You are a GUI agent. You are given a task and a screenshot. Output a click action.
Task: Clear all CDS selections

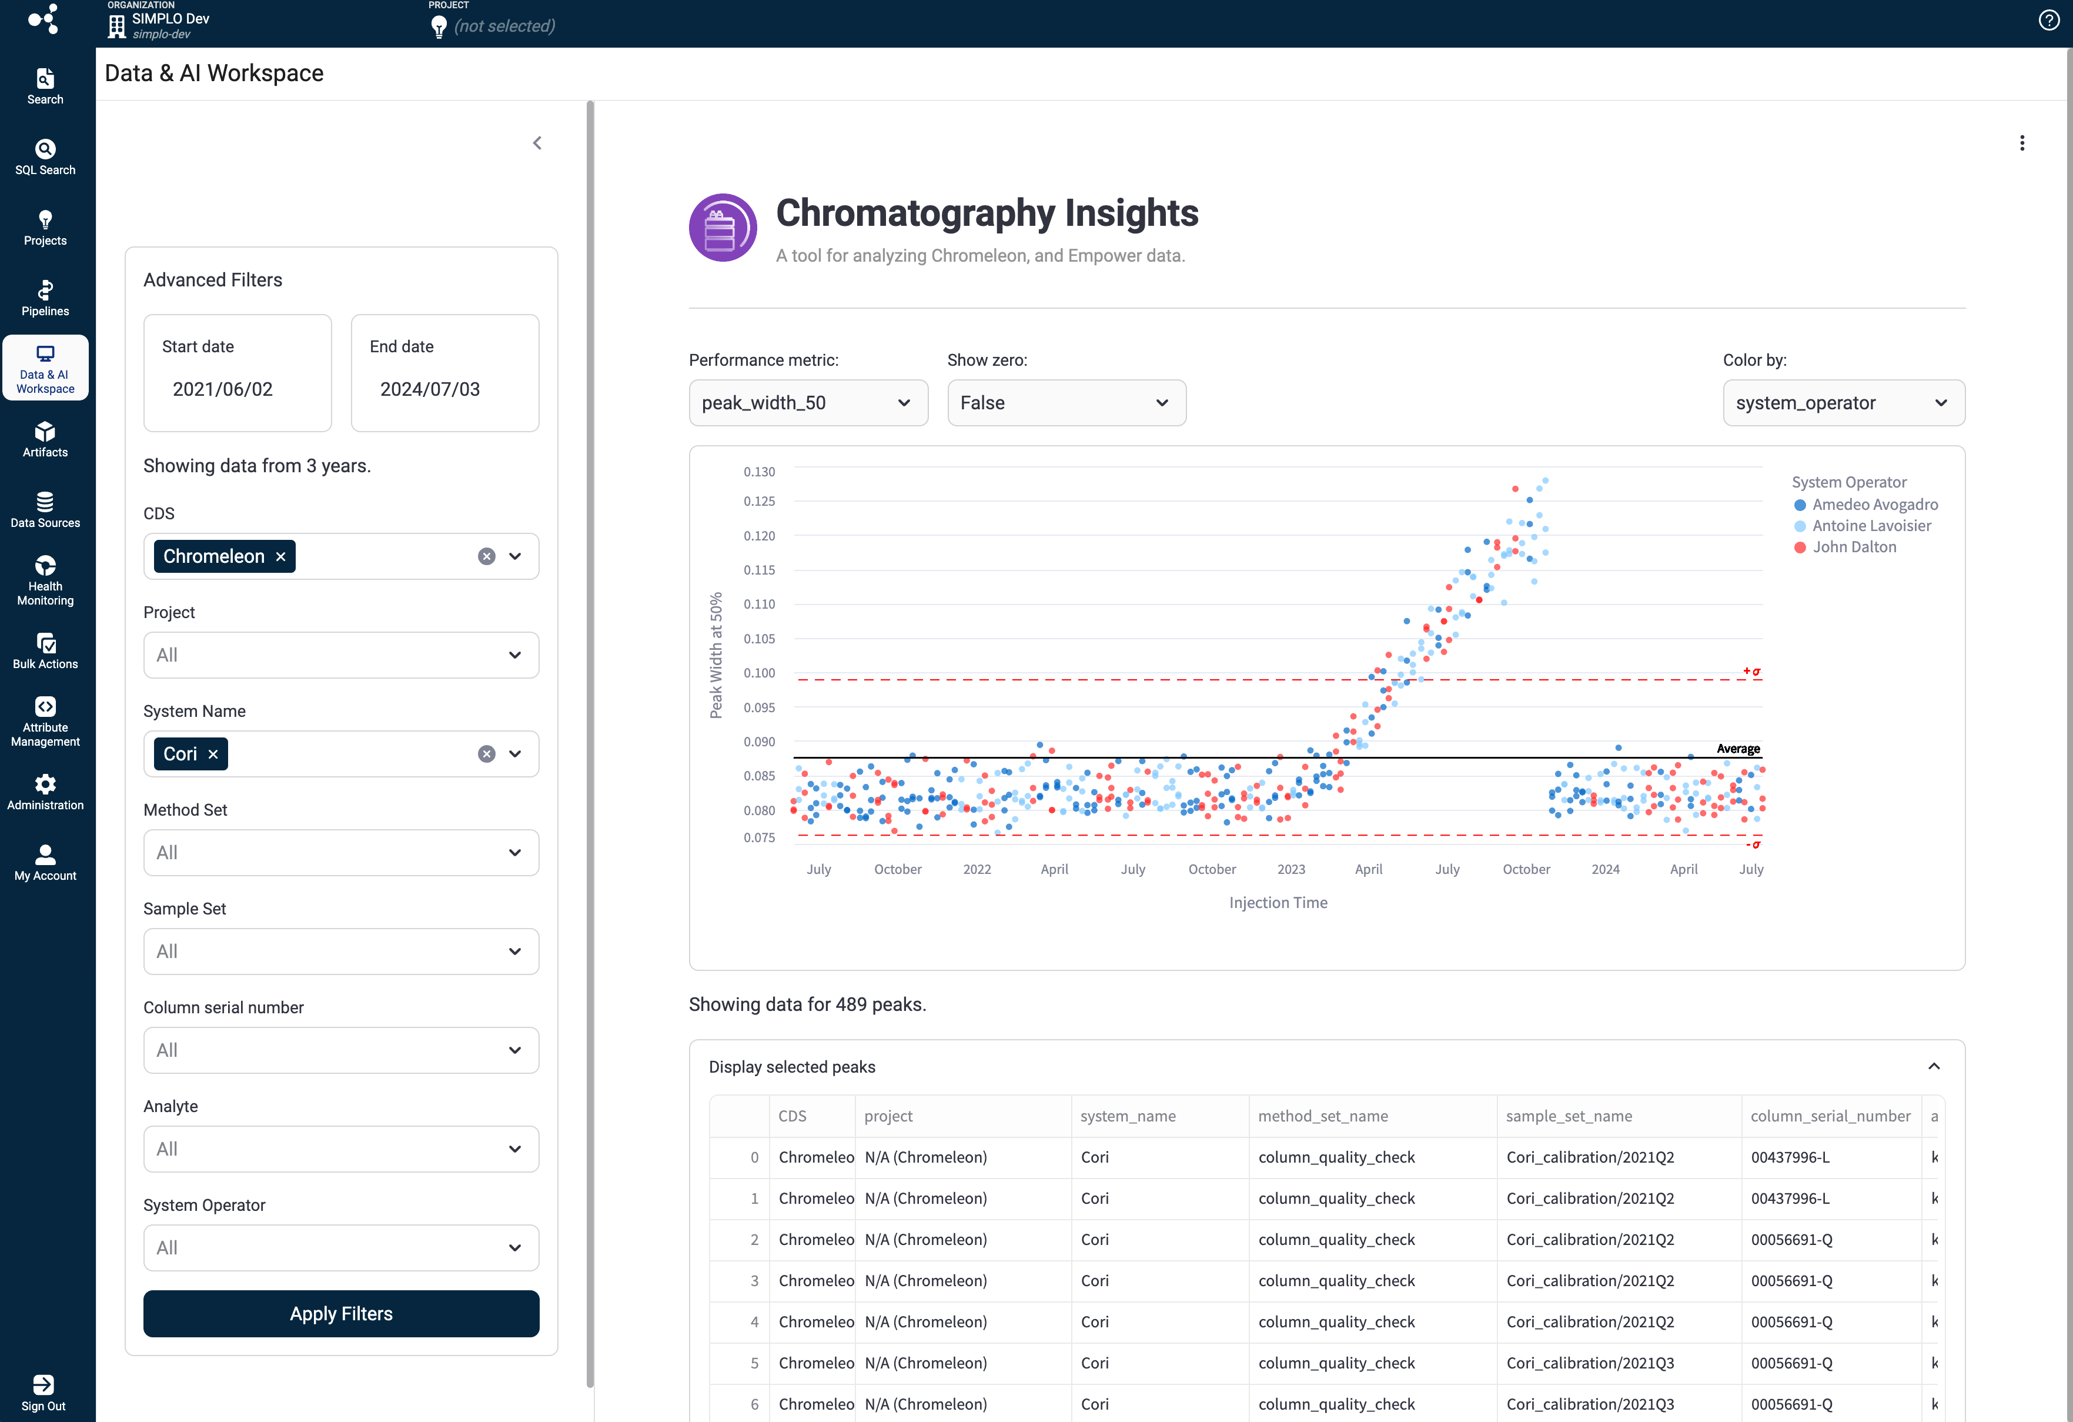tap(486, 556)
